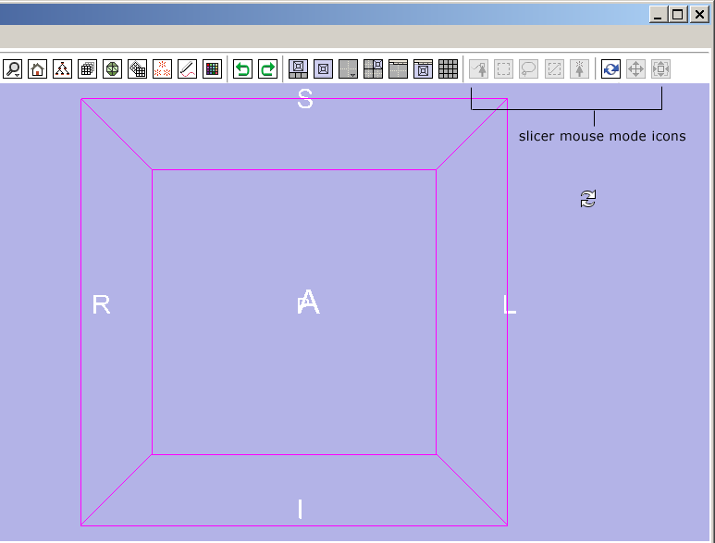Maximize the application window
This screenshot has height=543, width=715.
[678, 14]
